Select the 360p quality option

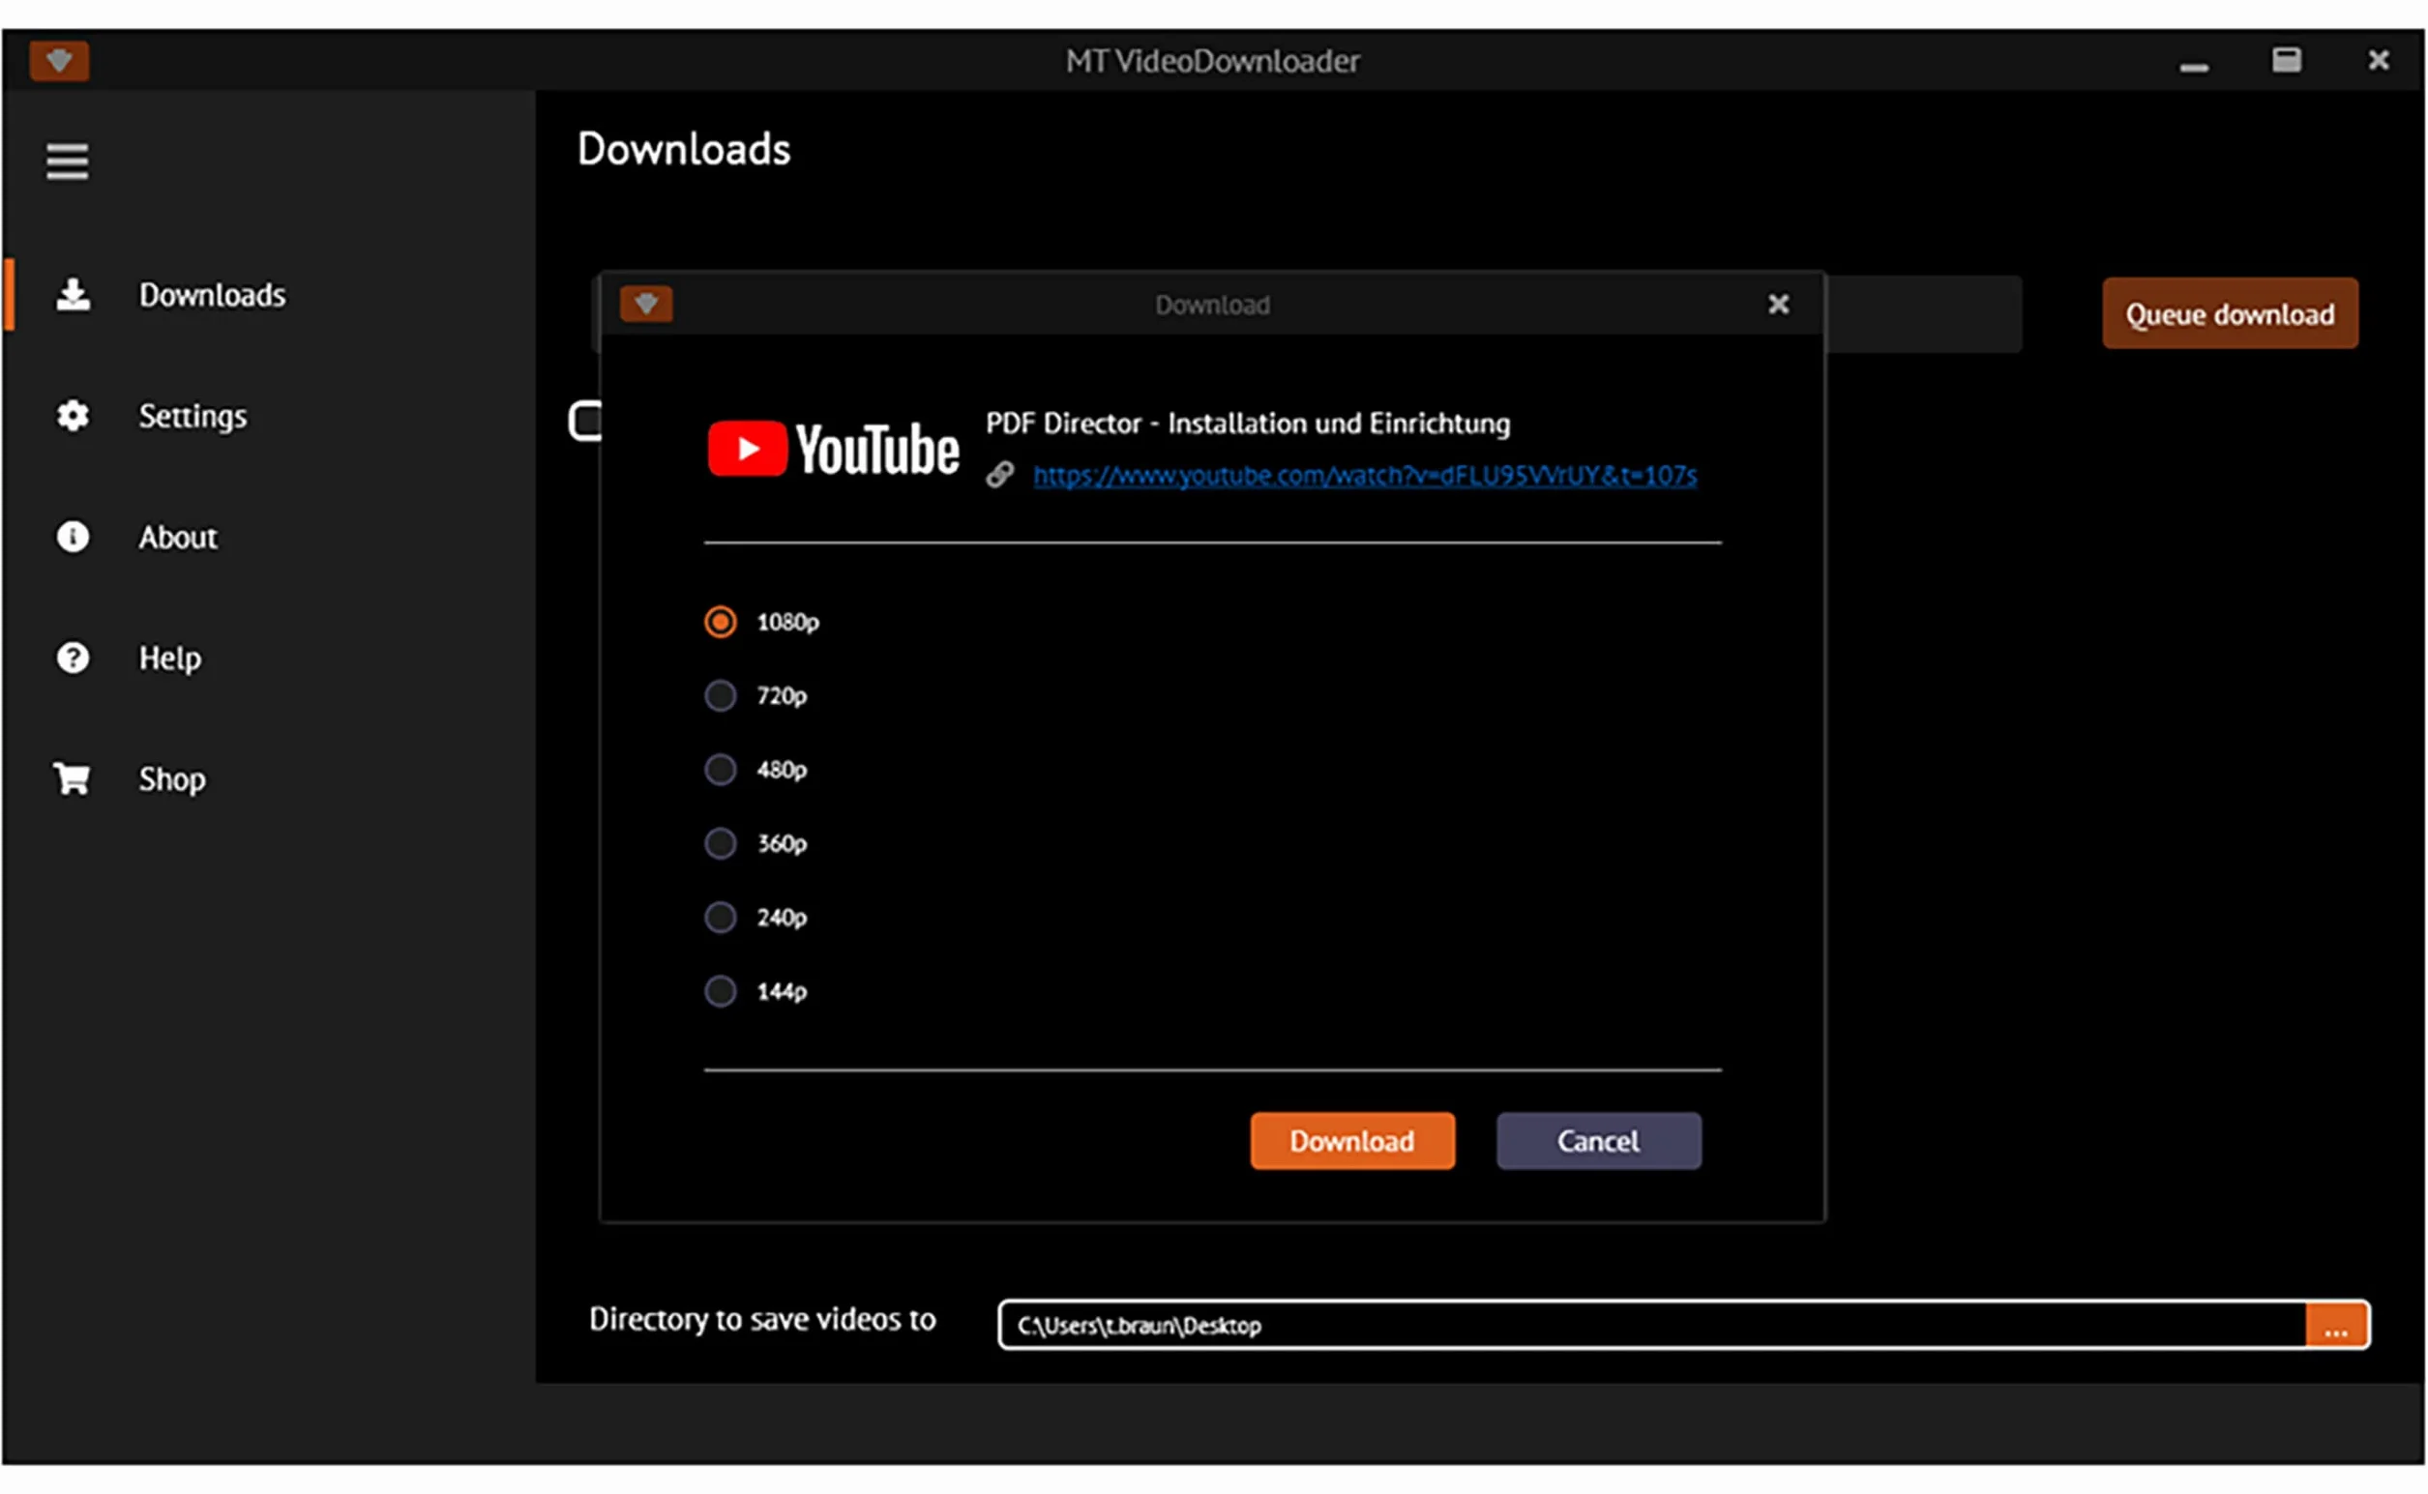point(756,844)
